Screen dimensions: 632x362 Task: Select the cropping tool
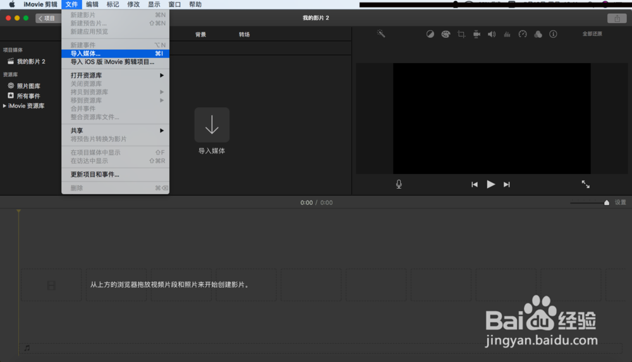click(461, 34)
